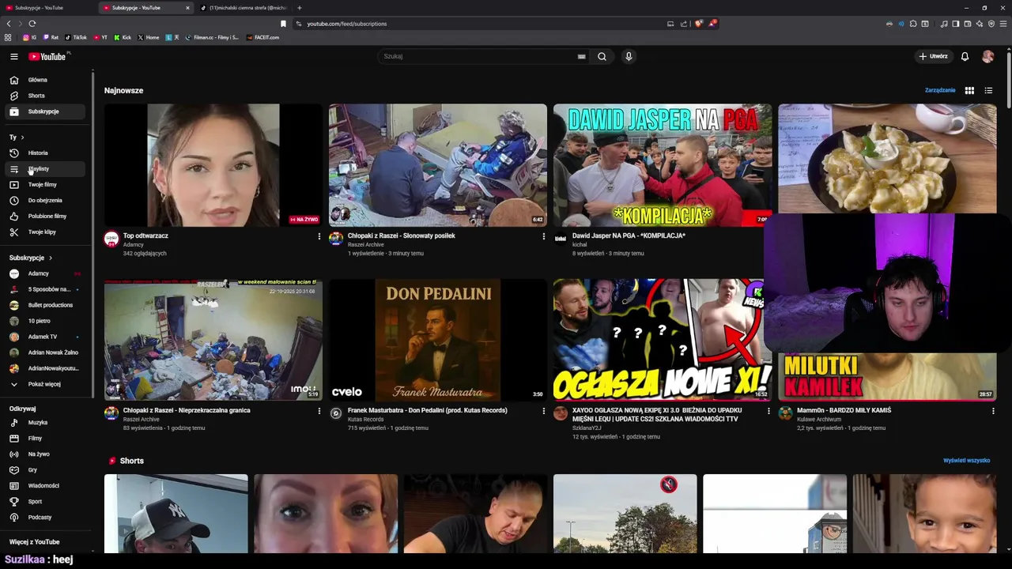Screen dimensions: 1012x569
Task: Open the Don Pedalini video thumbnail
Action: [438, 340]
